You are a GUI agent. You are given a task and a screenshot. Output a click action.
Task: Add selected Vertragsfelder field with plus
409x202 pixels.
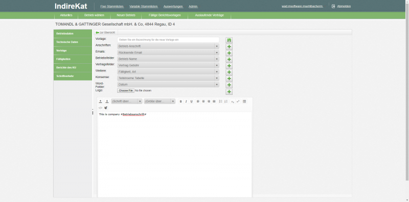229,66
